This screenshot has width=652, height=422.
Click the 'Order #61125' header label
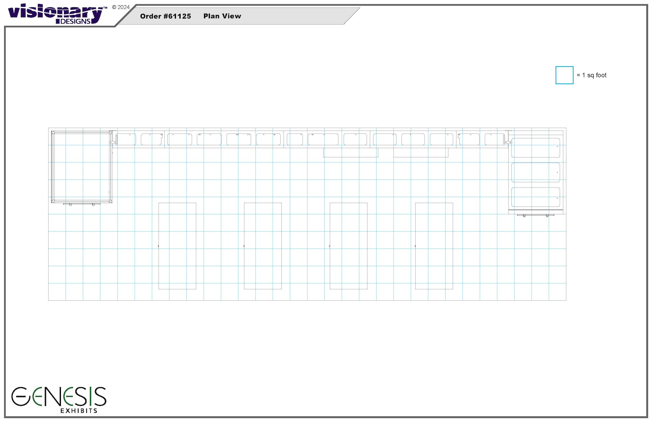click(166, 16)
